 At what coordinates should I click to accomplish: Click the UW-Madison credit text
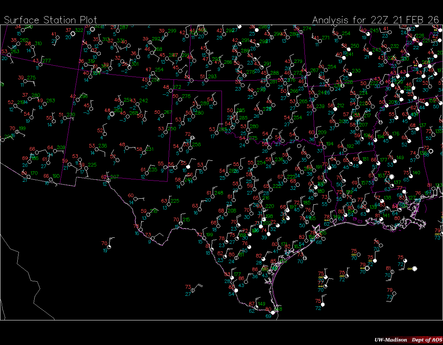tap(391, 339)
